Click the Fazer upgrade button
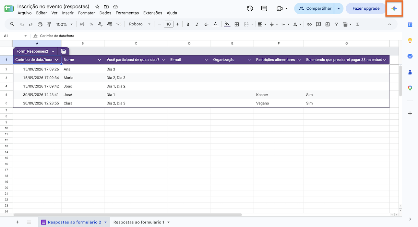418x227 pixels. click(366, 9)
